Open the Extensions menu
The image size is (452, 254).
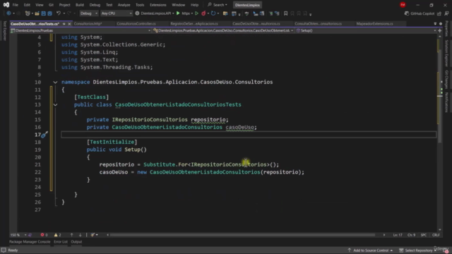point(158,5)
